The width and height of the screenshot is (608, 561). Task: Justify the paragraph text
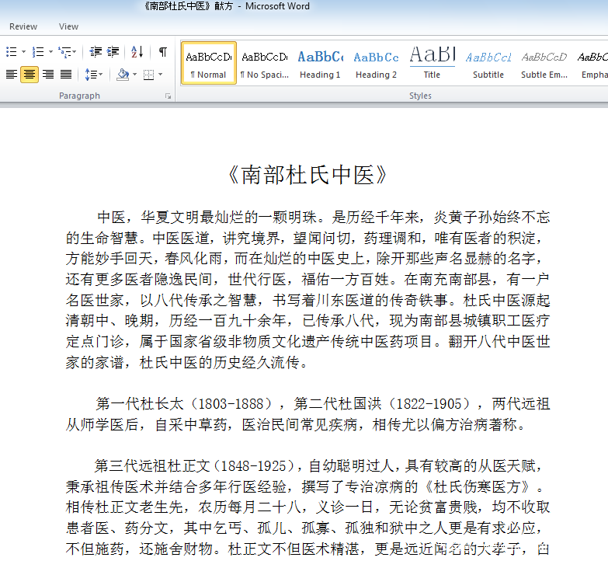pos(66,75)
